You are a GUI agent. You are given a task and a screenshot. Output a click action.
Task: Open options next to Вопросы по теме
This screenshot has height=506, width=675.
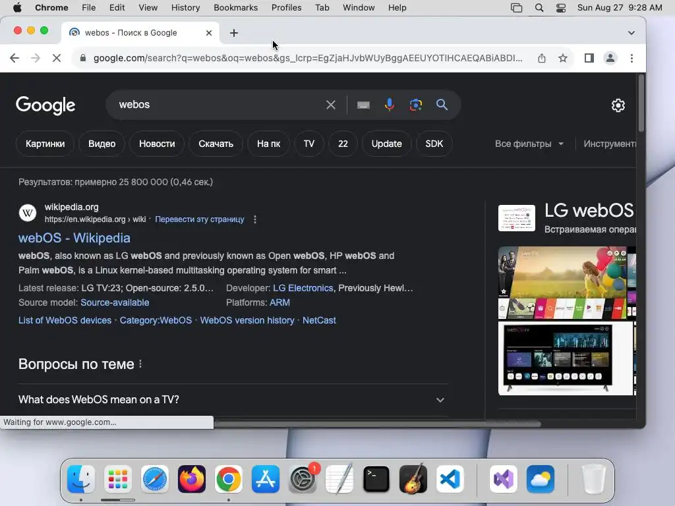coord(140,364)
